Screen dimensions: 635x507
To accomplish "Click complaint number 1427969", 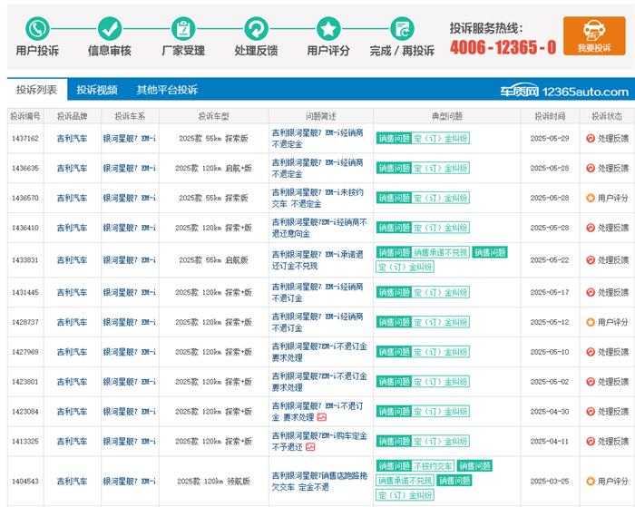I will 25,352.
